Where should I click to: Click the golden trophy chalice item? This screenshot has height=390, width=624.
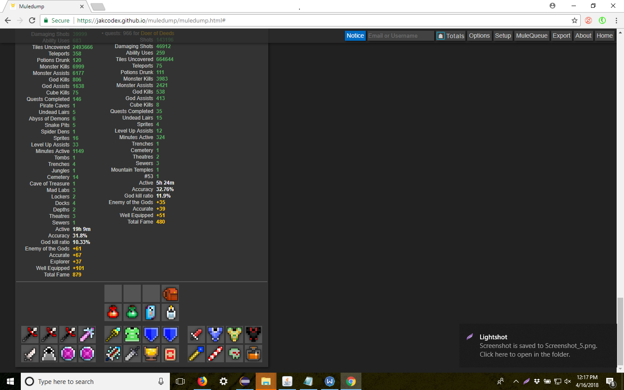click(x=151, y=354)
